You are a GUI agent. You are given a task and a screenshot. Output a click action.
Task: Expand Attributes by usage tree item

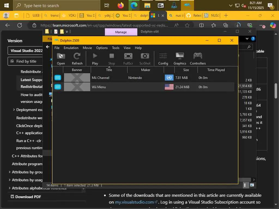10,180
